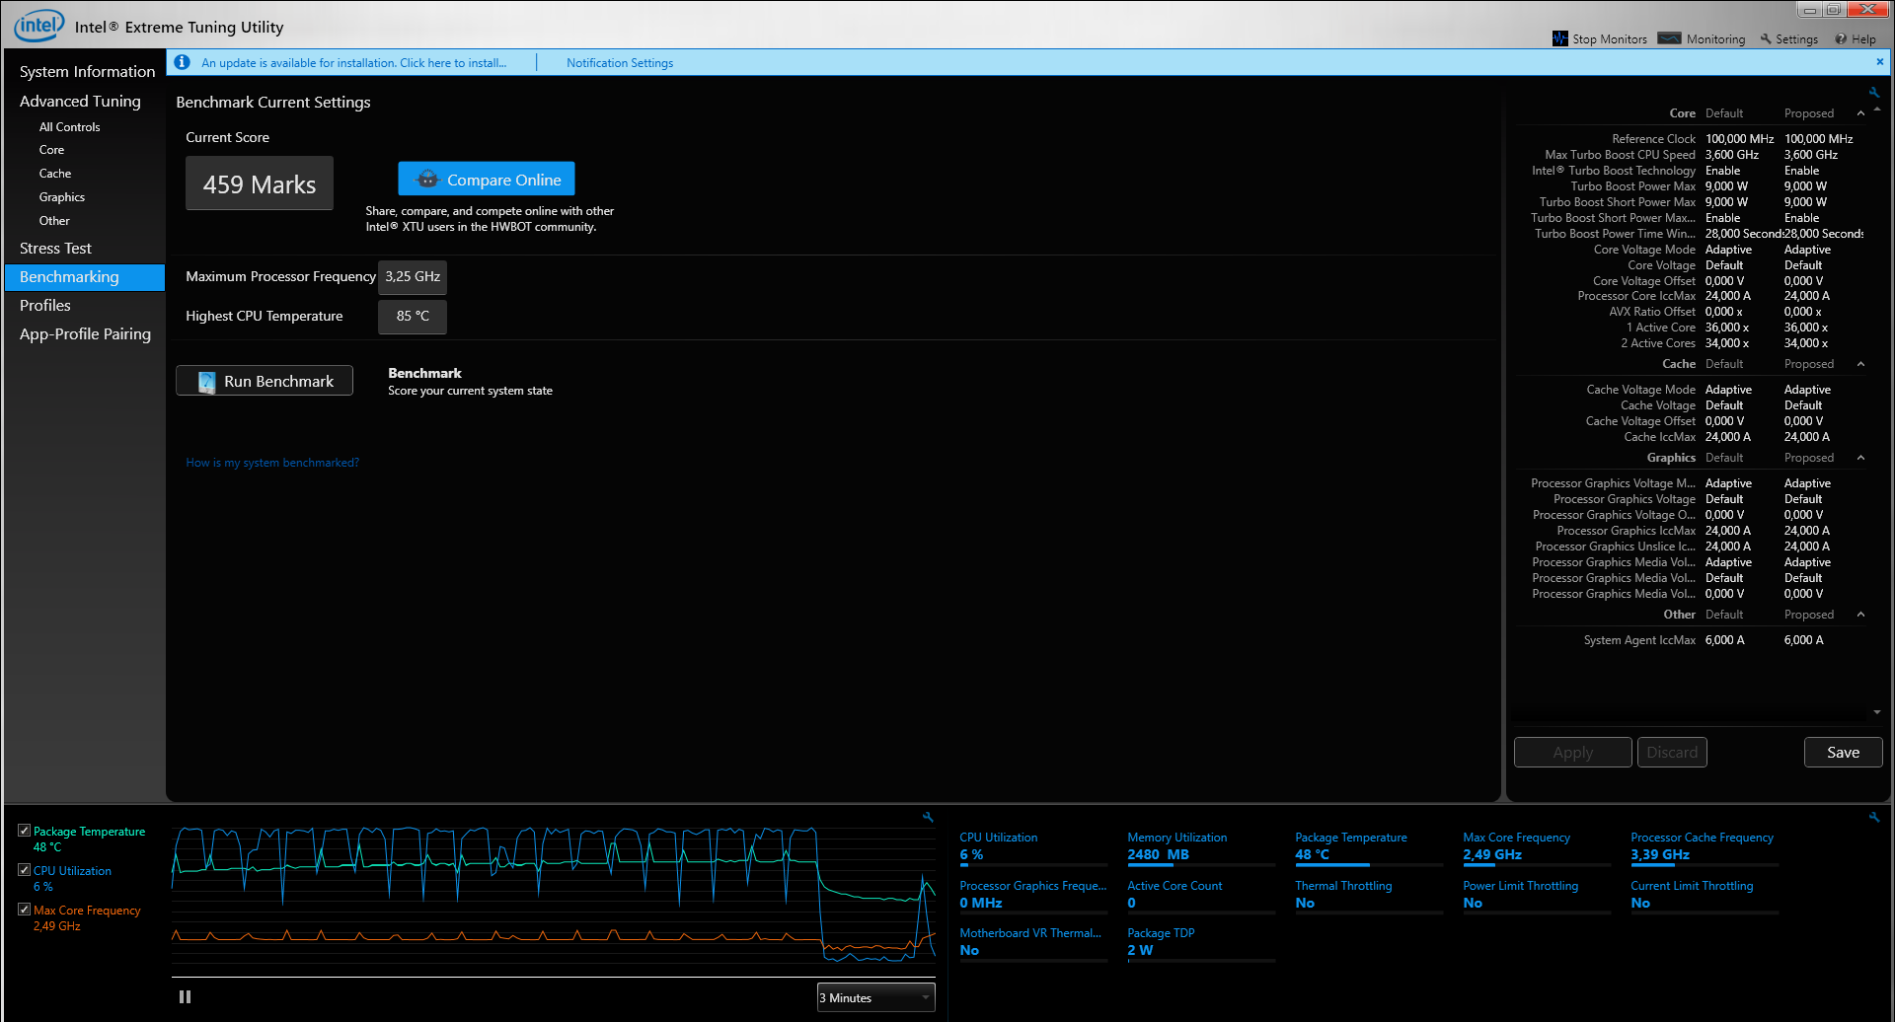Toggle the CPU Utilization checkbox
1895x1022 pixels.
(24, 870)
